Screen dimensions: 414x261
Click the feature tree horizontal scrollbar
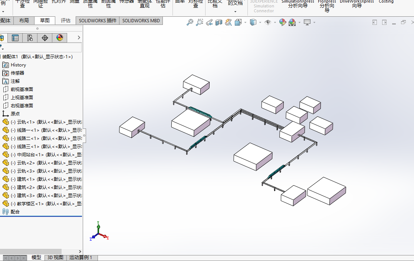point(31,251)
